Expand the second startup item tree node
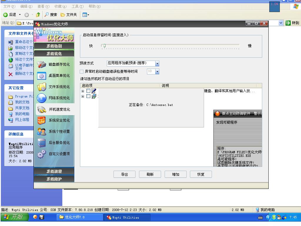 (x=83, y=96)
